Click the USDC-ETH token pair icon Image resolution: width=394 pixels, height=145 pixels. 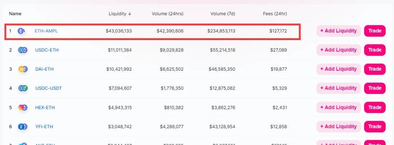point(23,50)
